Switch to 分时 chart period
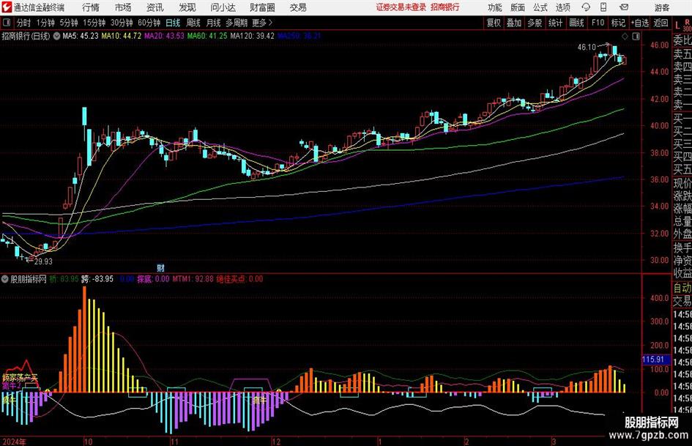Screen dimensions: 692x446 click(x=24, y=23)
